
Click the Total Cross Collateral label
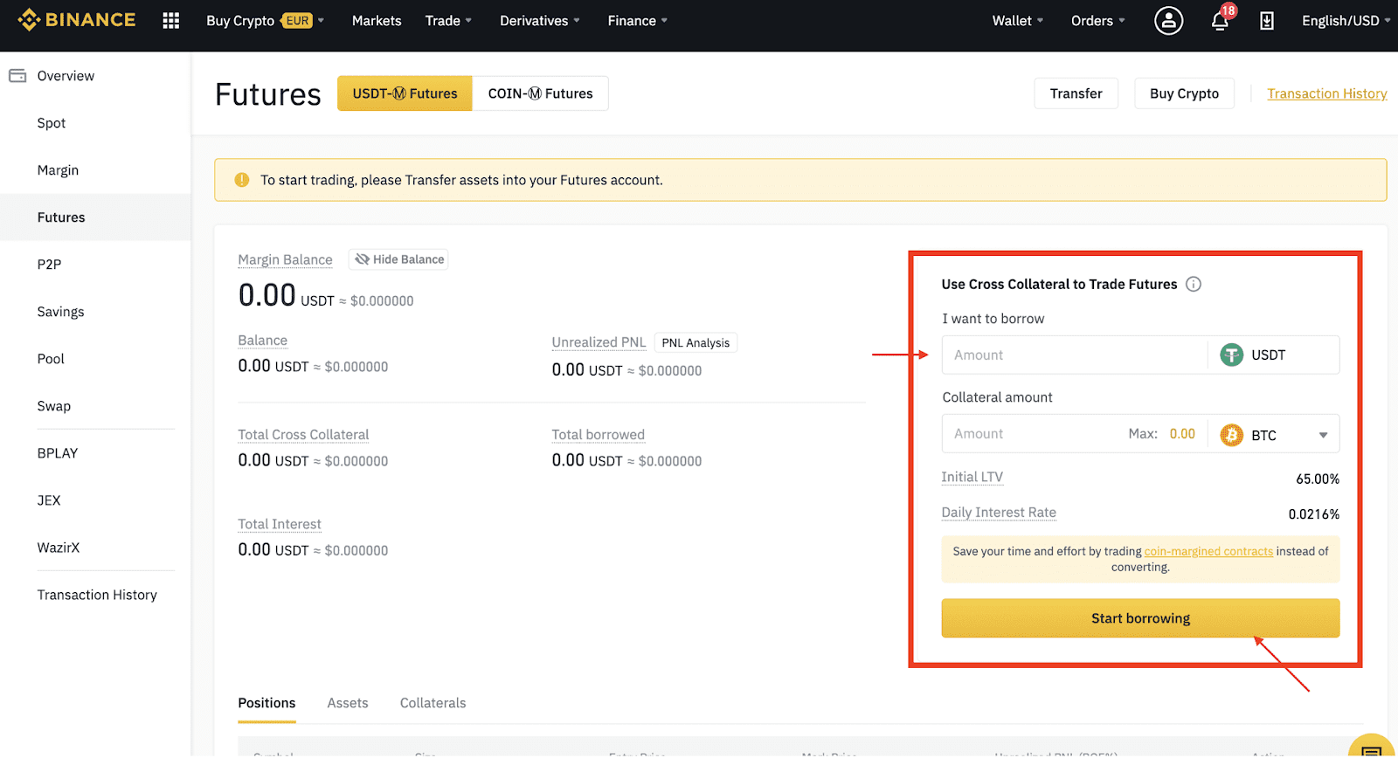[303, 435]
